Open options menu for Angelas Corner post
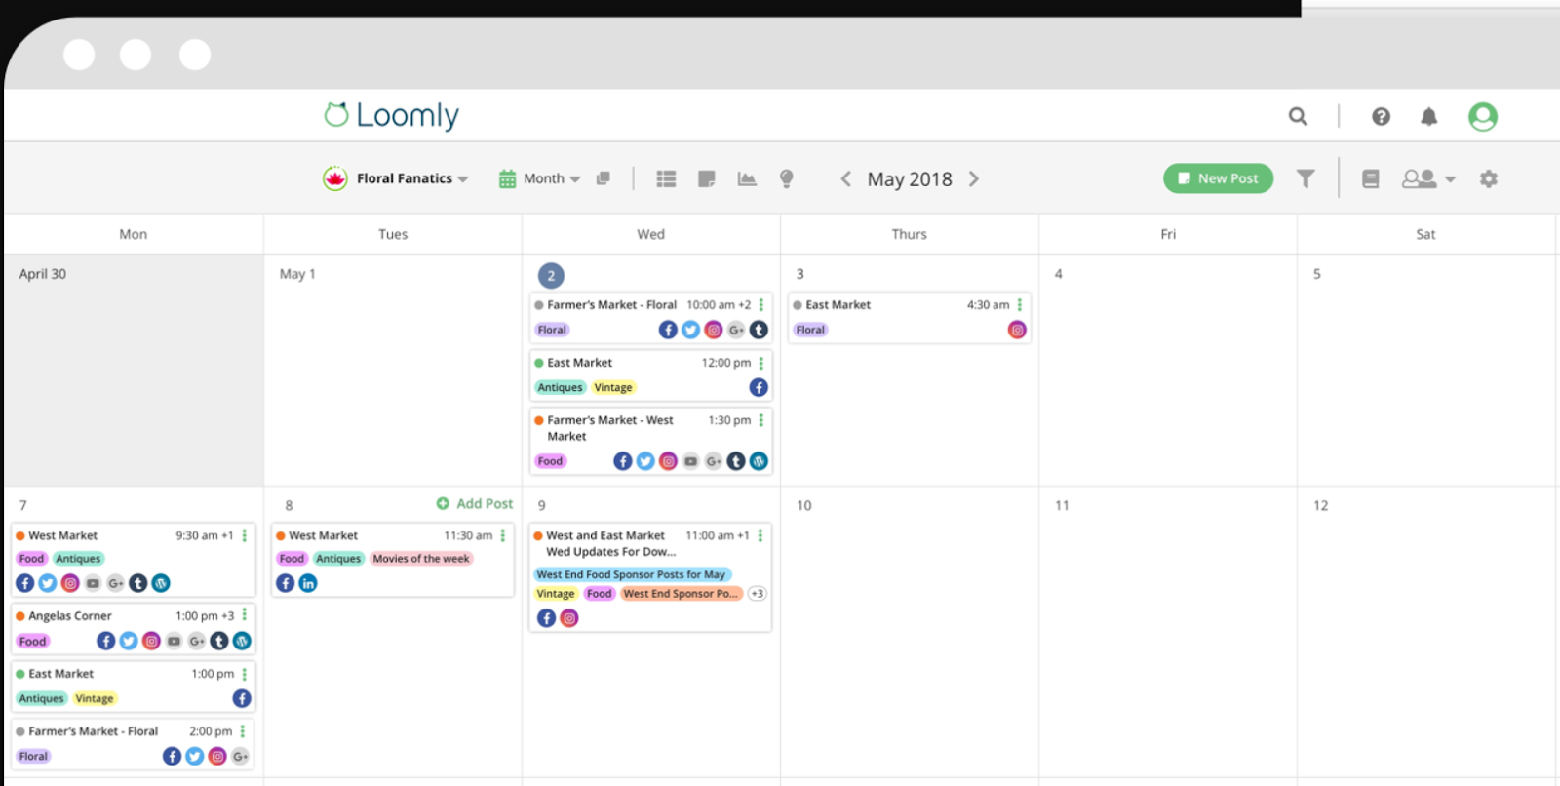Screen dimensions: 1560x786 (x=245, y=615)
